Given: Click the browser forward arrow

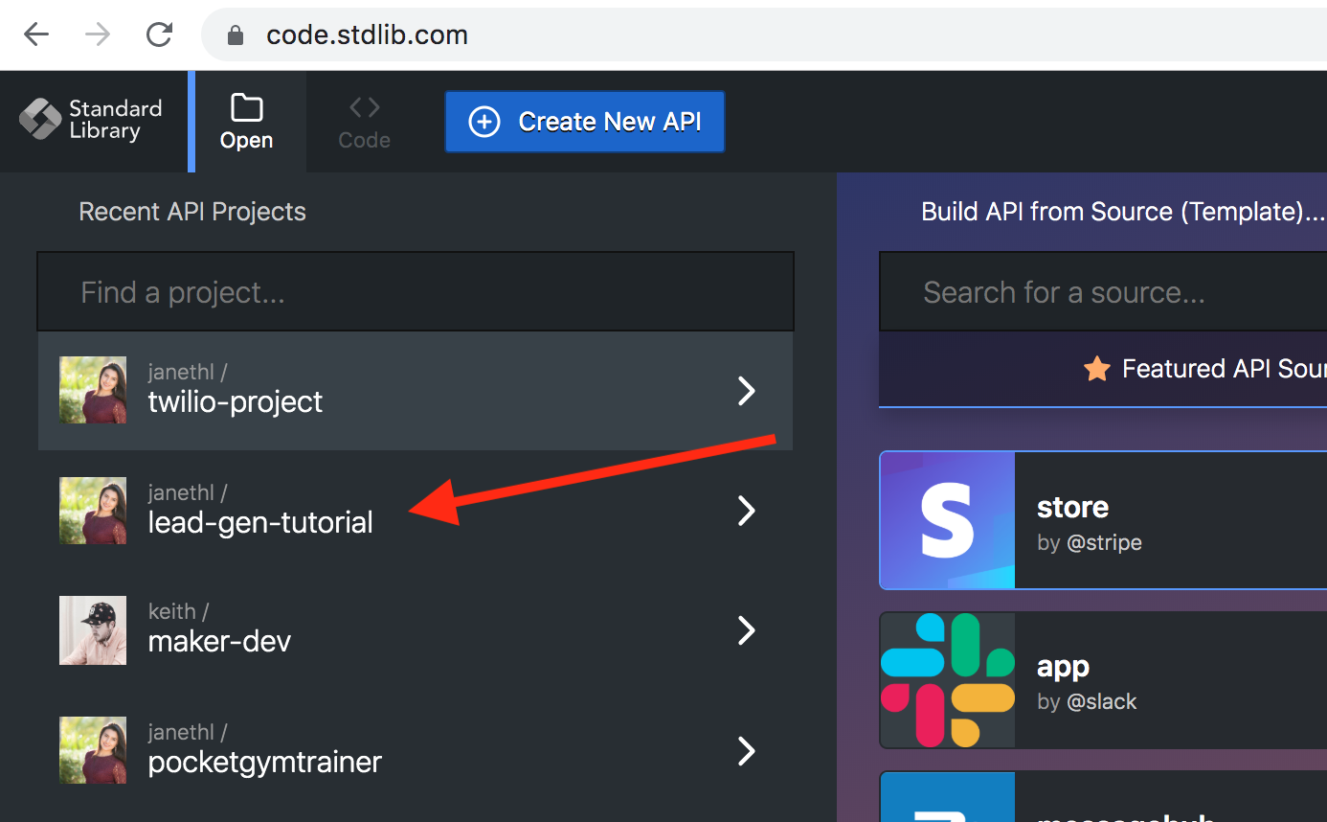Looking at the screenshot, I should tap(98, 35).
